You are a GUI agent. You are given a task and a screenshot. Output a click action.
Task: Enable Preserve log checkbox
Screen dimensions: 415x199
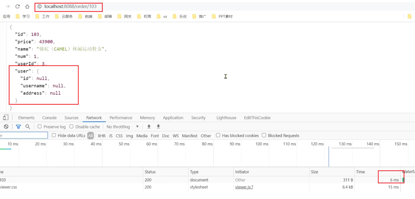39,127
